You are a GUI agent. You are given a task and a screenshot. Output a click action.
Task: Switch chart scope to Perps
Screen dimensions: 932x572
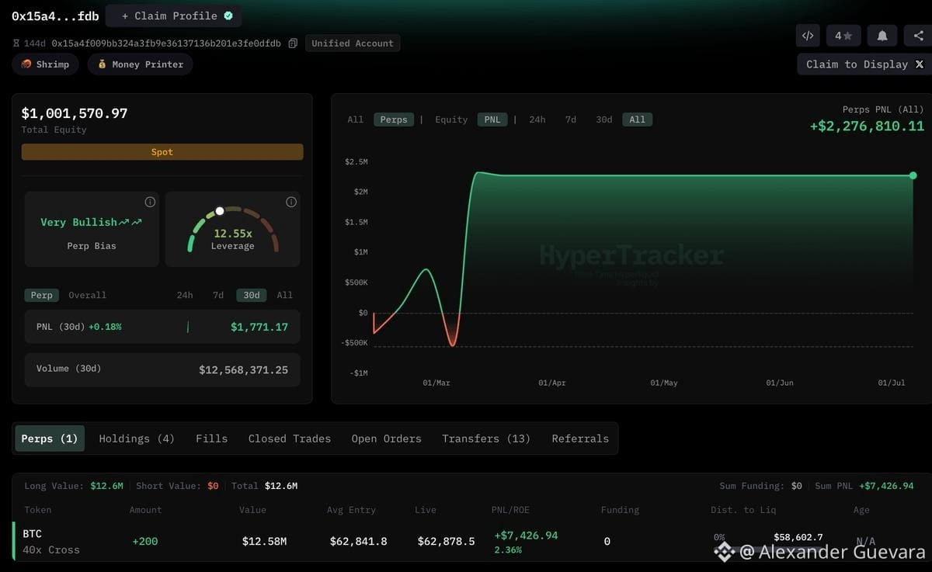(x=394, y=120)
